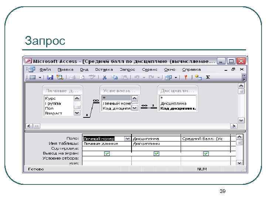Select bold Код дисциплины field in Дисциплины
This screenshot has width=266, height=200.
178,108
